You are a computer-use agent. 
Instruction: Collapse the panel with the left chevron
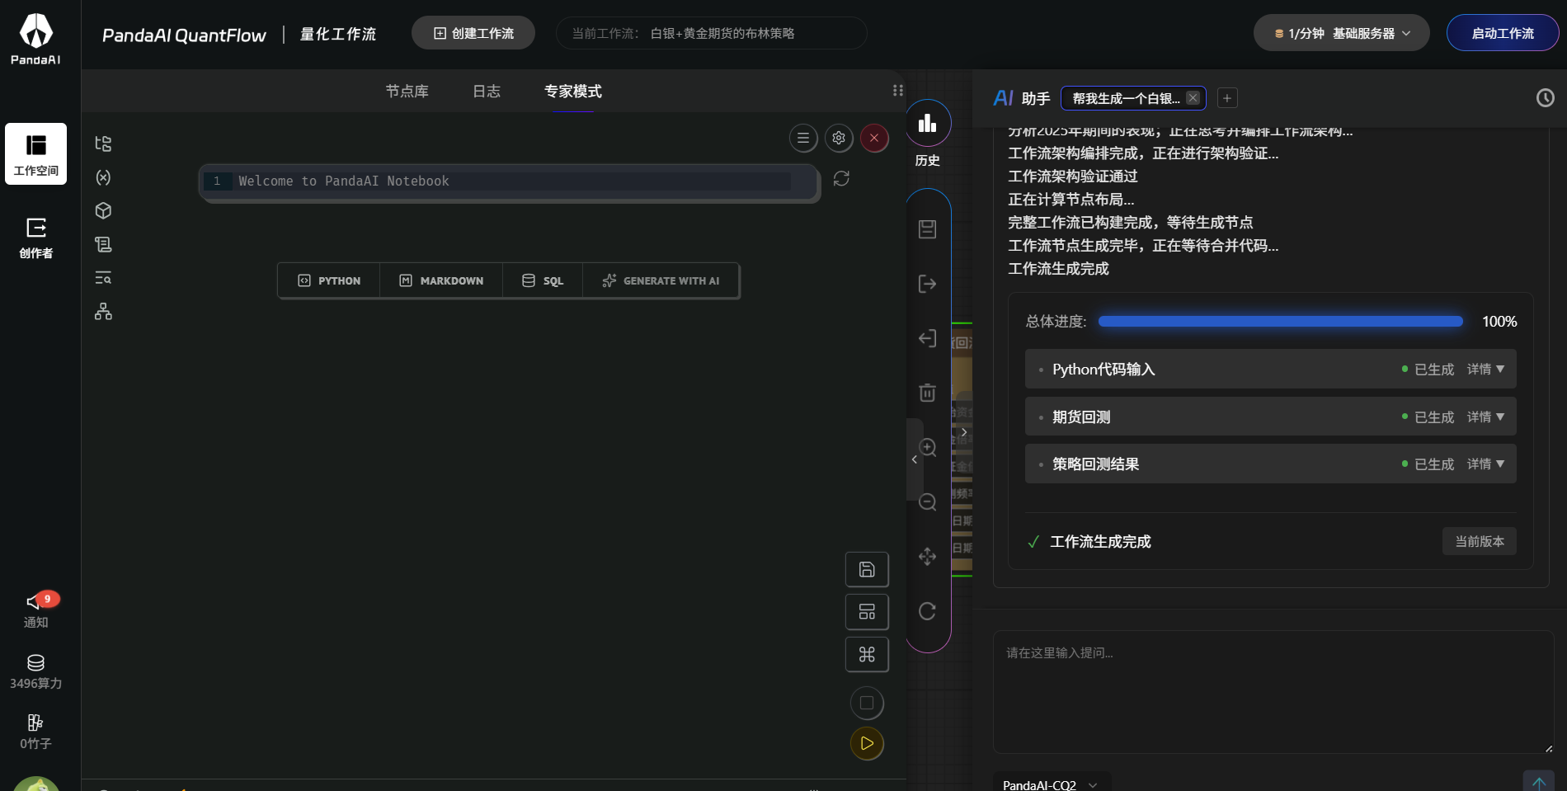[x=915, y=459]
